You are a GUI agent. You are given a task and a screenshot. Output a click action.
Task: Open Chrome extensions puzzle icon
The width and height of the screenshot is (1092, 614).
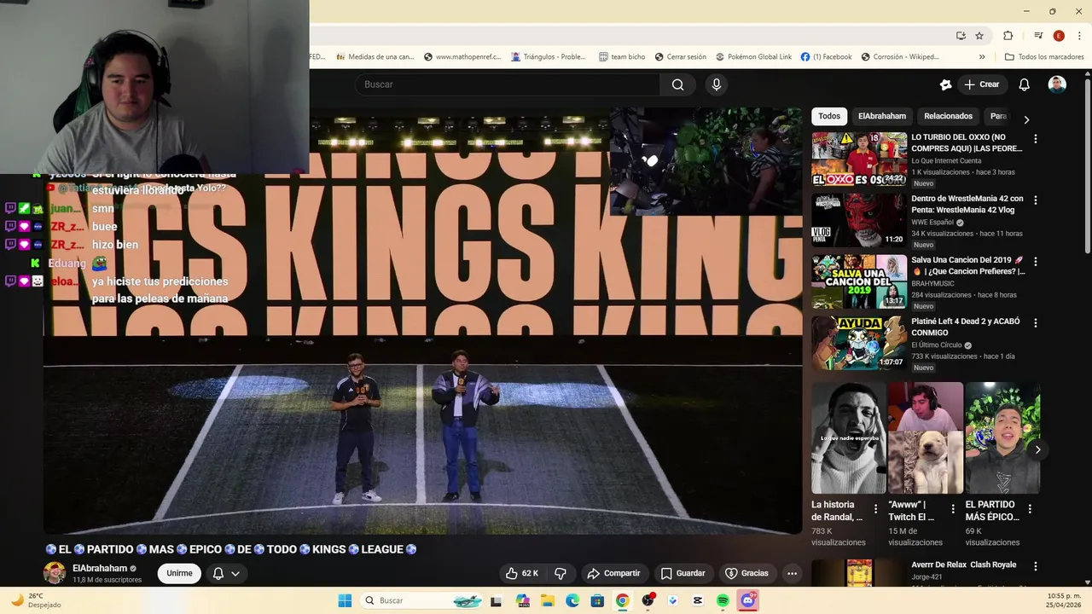point(1008,36)
